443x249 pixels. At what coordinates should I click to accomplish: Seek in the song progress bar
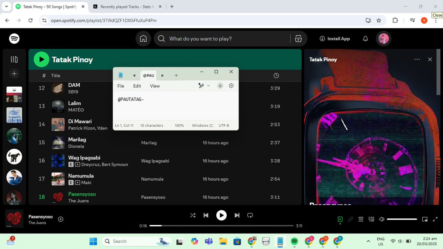click(221, 226)
